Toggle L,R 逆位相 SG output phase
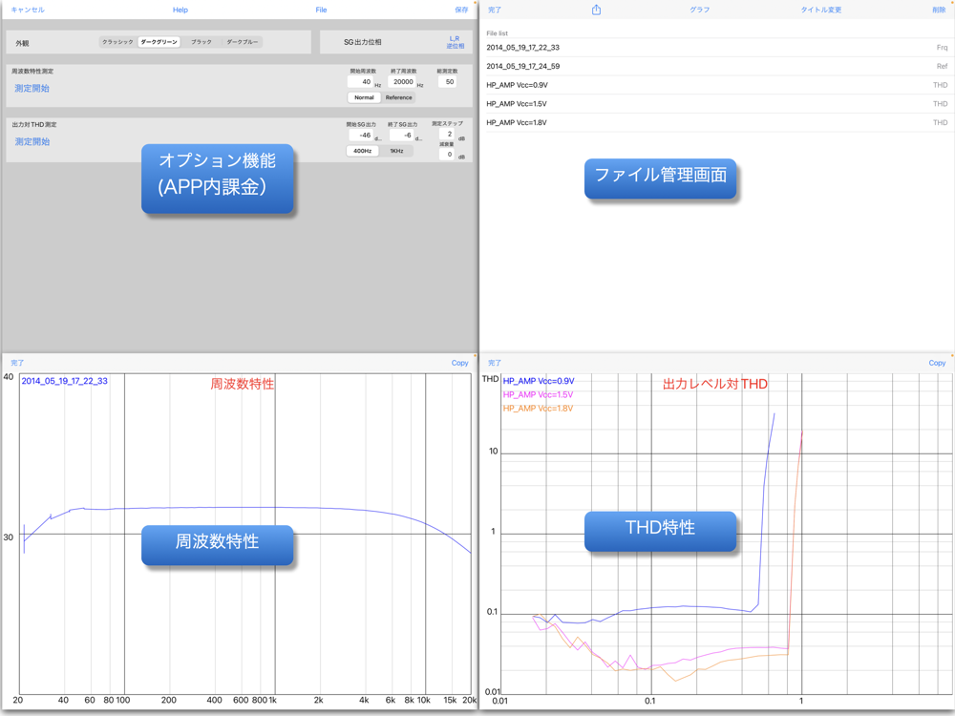This screenshot has width=955, height=716. tap(455, 42)
